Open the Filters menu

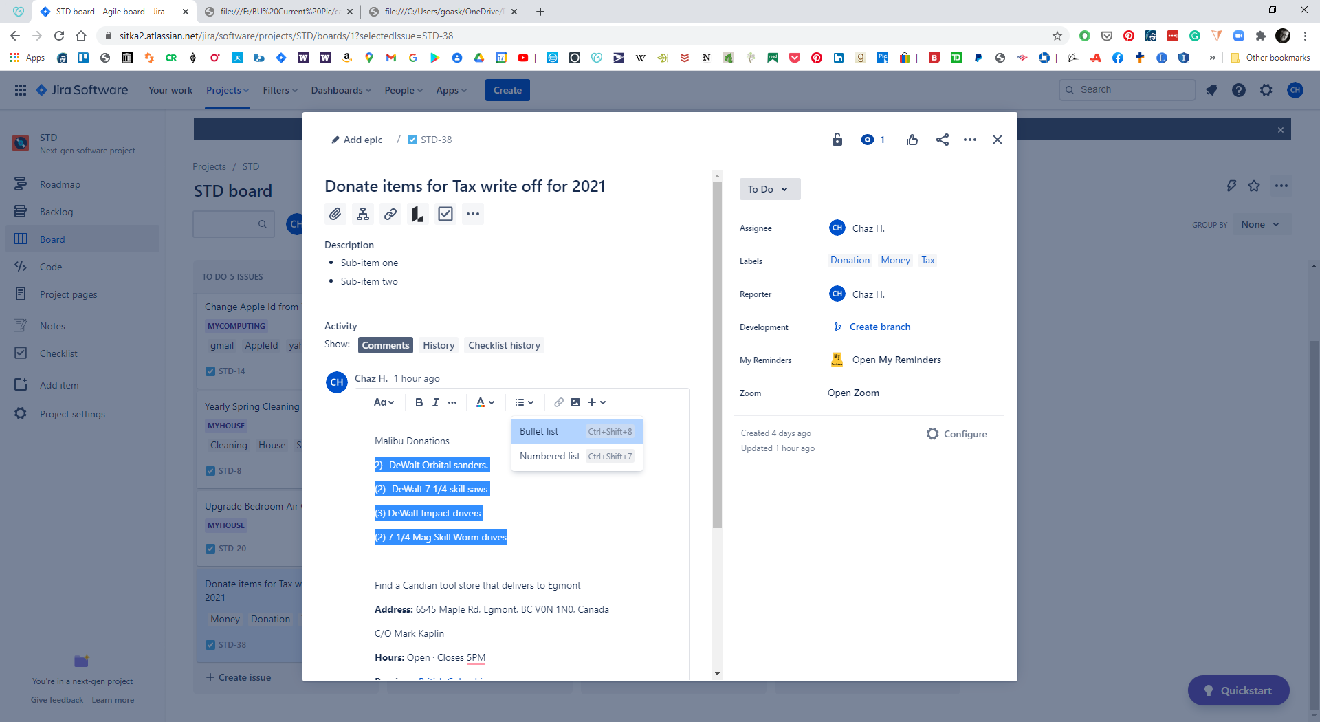point(280,90)
